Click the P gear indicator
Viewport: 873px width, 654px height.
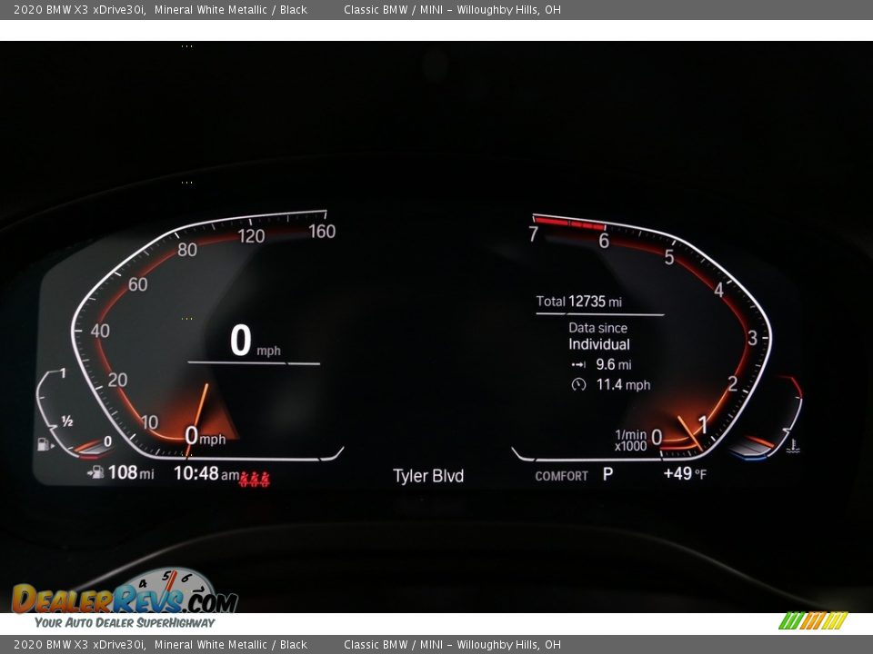pos(607,474)
